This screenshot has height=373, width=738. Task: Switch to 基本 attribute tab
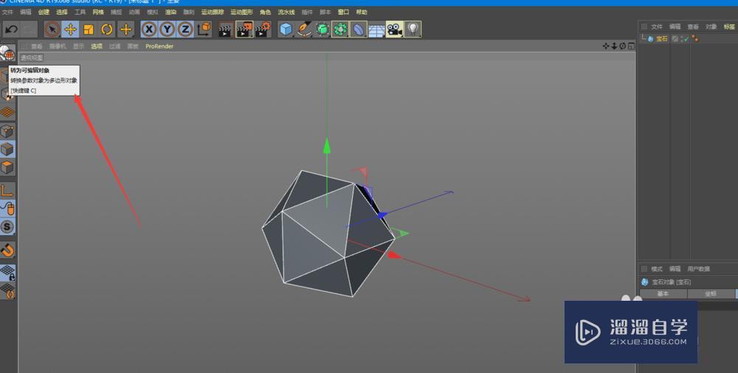pos(663,293)
